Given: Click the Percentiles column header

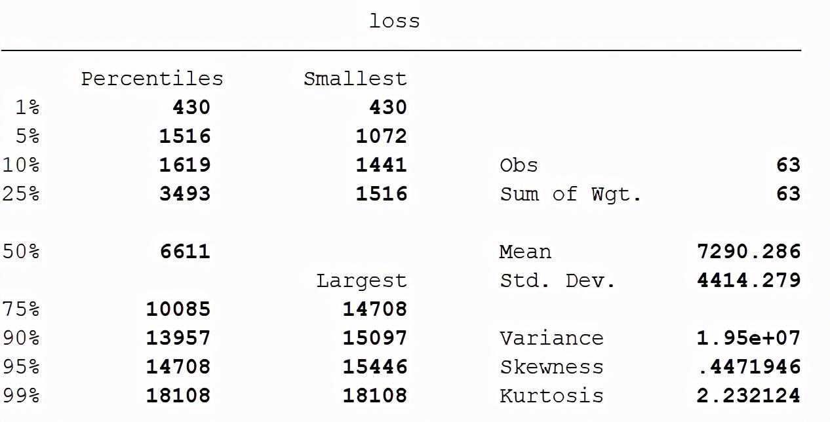Looking at the screenshot, I should 152,79.
